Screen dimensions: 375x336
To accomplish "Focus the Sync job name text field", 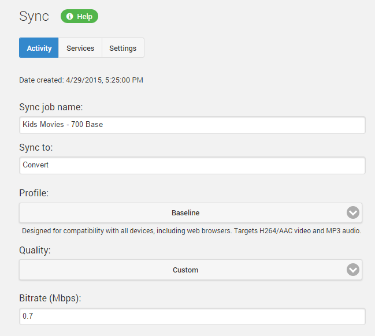I will click(192, 125).
